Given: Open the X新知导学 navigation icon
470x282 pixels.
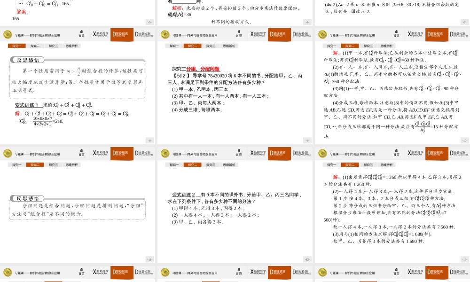Looking at the screenshot, I should click(x=100, y=34).
